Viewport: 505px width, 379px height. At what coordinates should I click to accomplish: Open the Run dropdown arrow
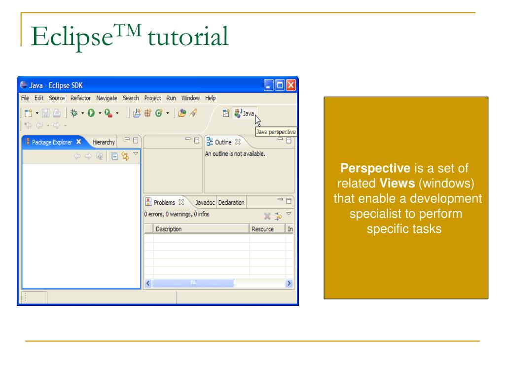(x=100, y=113)
